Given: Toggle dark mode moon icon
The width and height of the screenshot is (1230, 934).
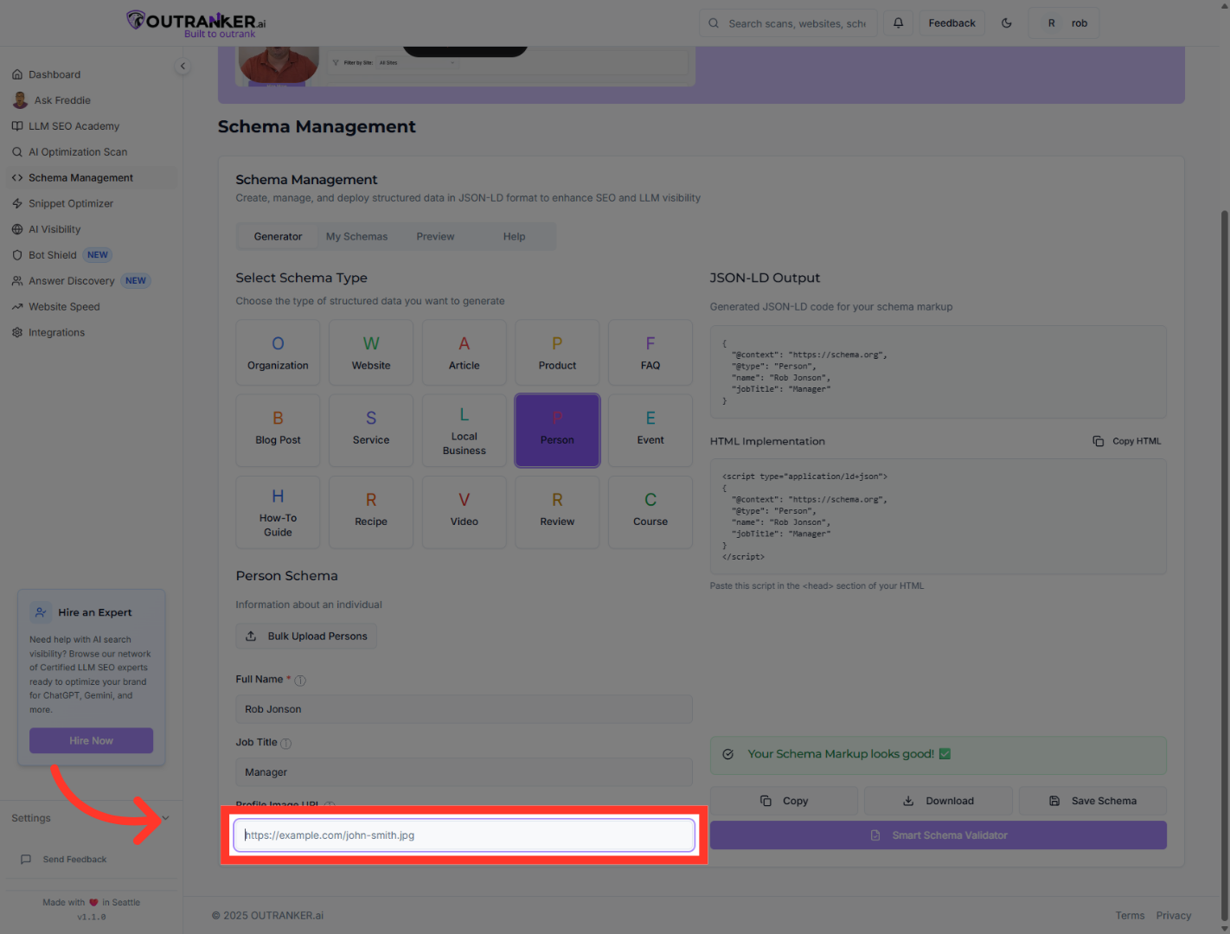Looking at the screenshot, I should (1006, 23).
